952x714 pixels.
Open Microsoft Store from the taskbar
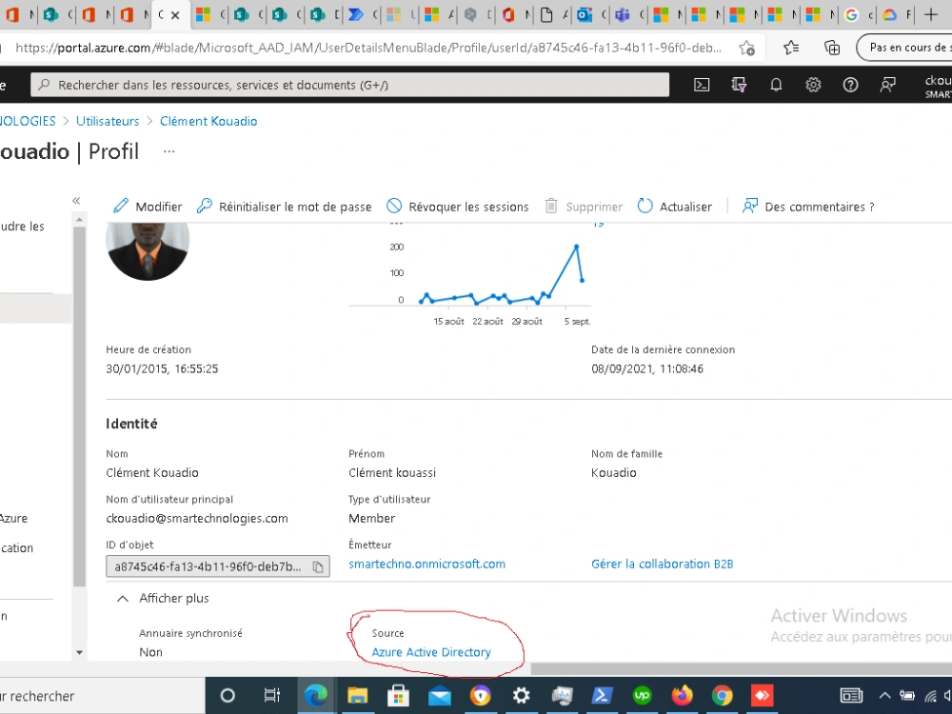[398, 695]
